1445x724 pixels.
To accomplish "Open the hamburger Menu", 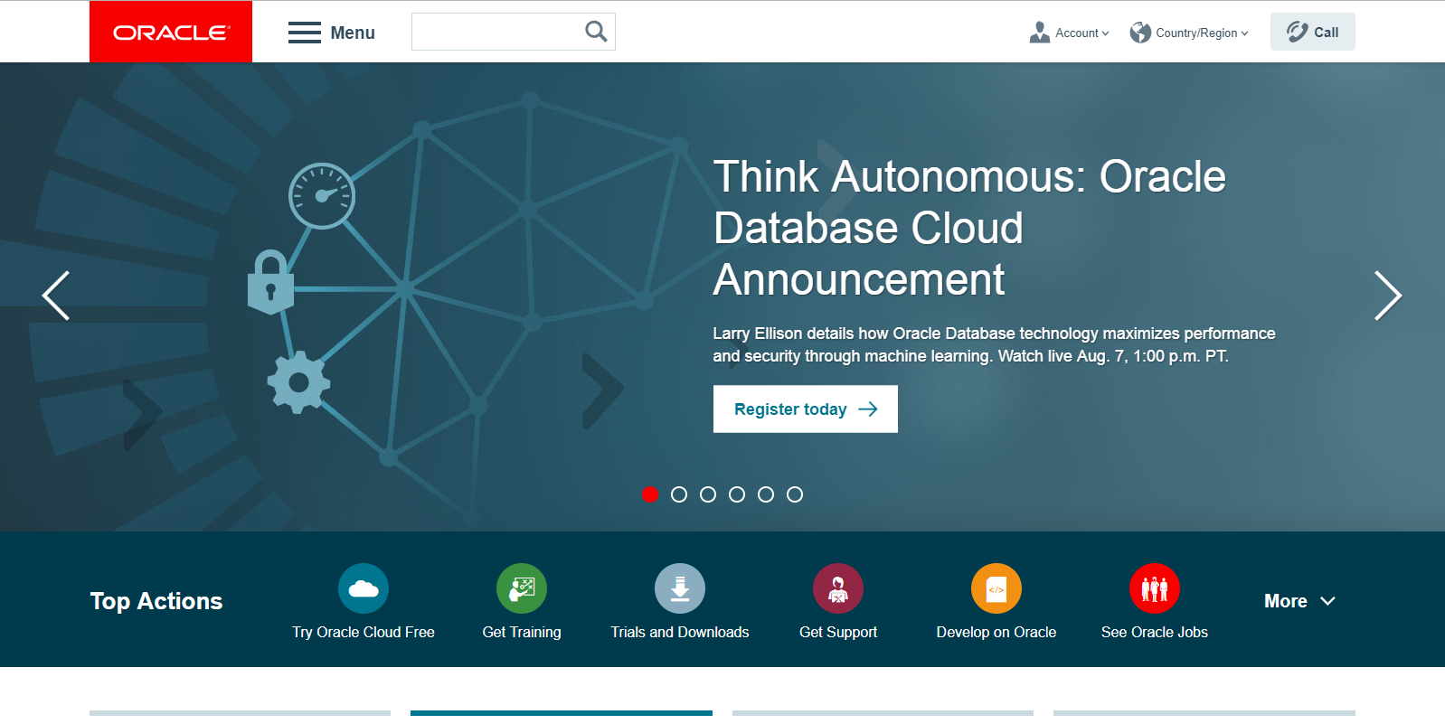I will pyautogui.click(x=331, y=33).
